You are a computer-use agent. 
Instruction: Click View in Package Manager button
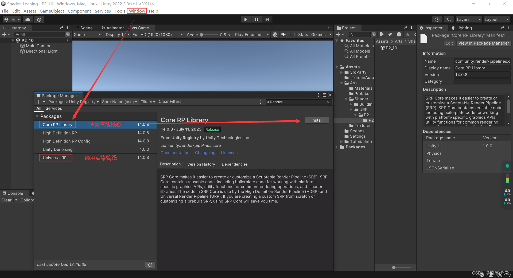[x=484, y=43]
